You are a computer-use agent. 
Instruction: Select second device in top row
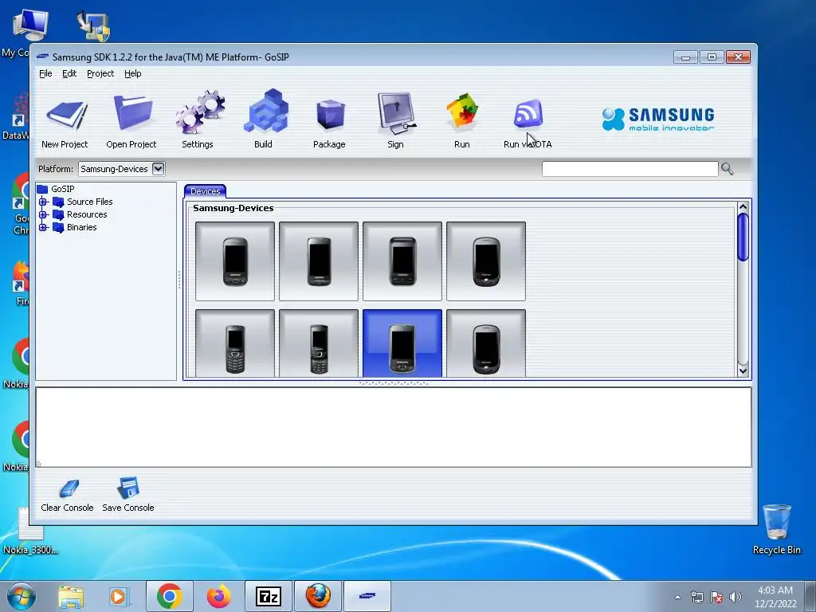319,261
